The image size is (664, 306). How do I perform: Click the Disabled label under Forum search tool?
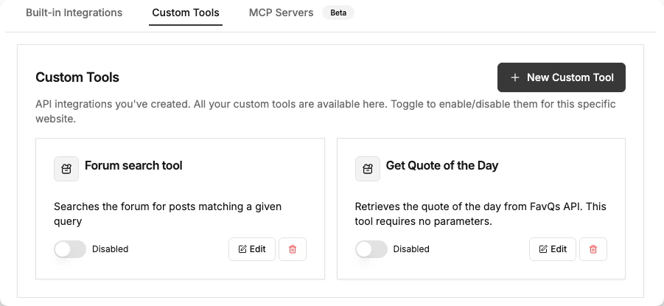110,249
